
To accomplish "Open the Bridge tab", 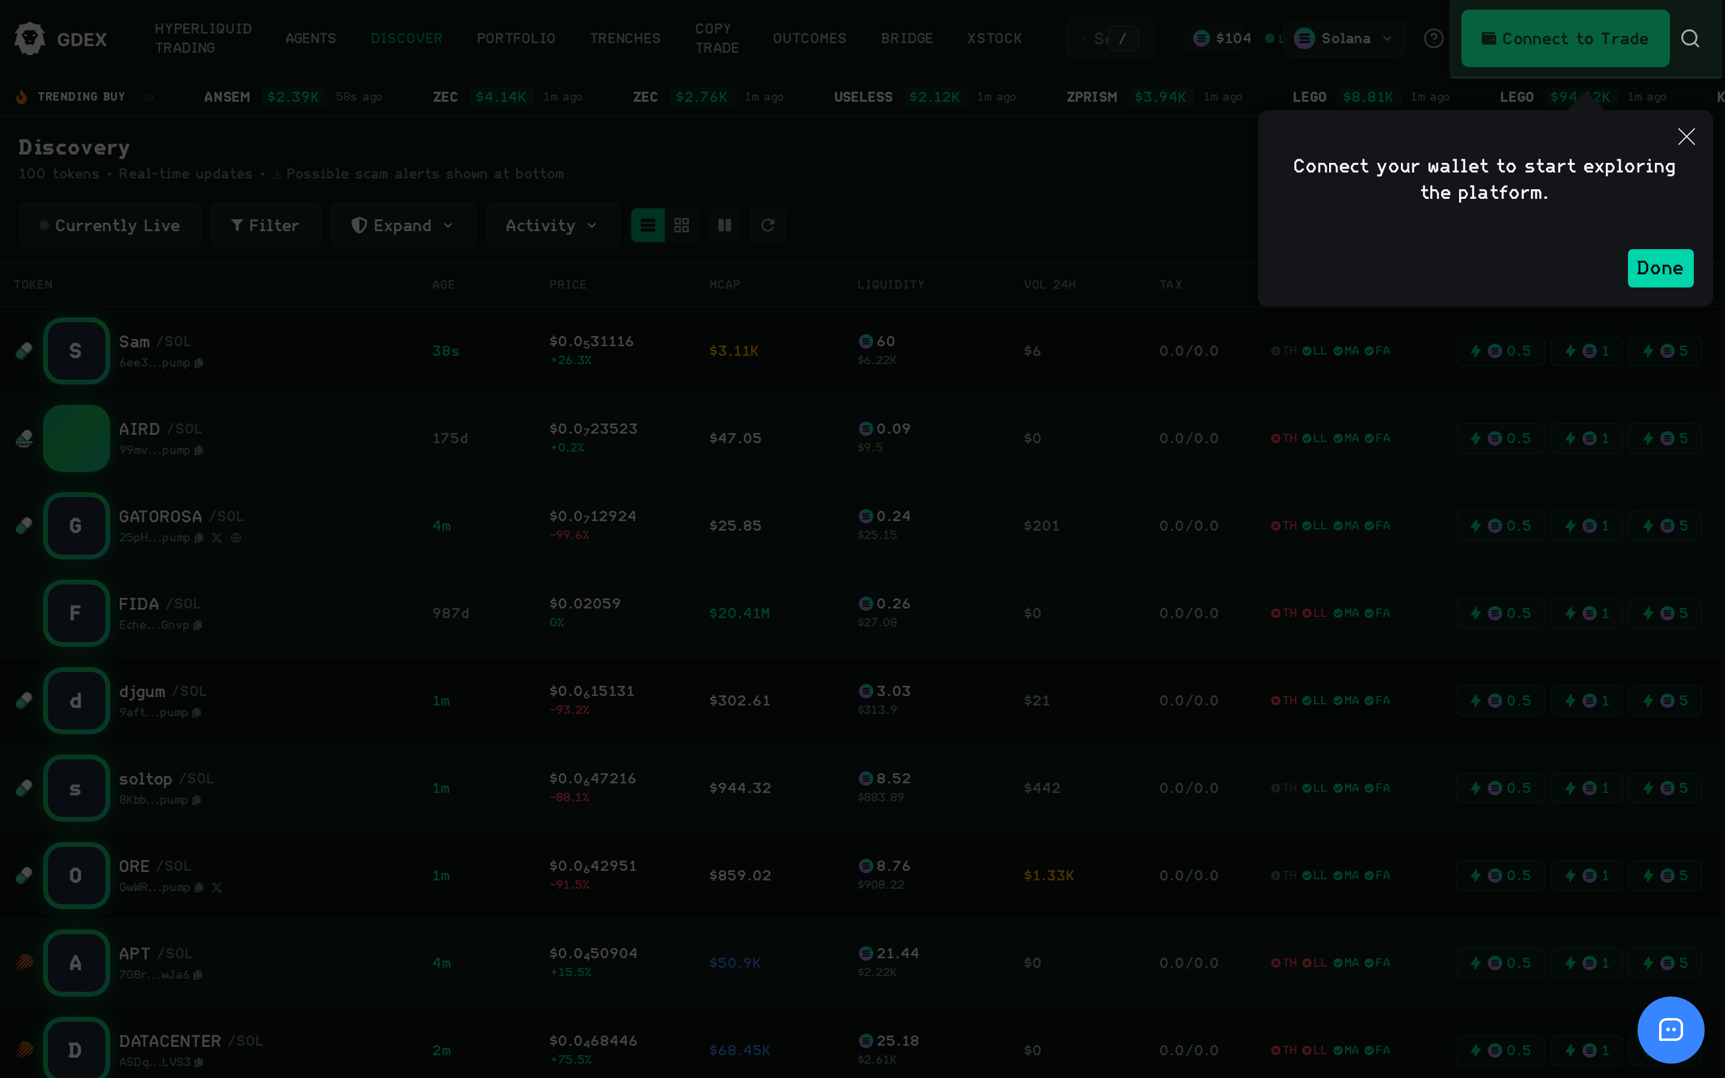I will point(907,38).
